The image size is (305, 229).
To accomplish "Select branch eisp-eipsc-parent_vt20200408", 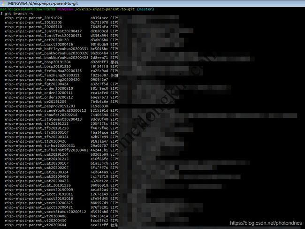I will pyautogui.click(x=35, y=216).
